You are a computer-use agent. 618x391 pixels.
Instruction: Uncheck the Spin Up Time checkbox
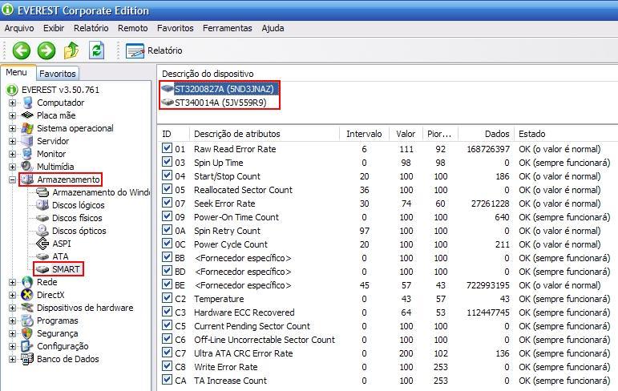point(167,162)
